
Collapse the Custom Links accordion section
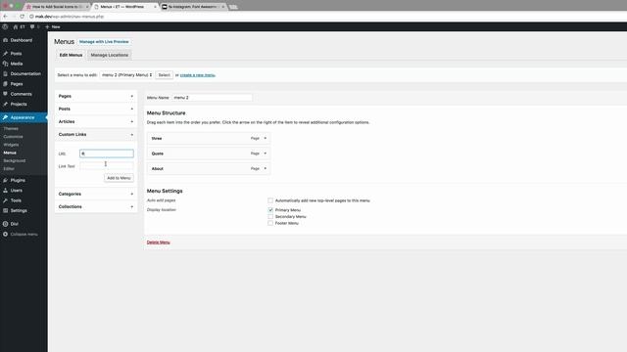point(96,135)
